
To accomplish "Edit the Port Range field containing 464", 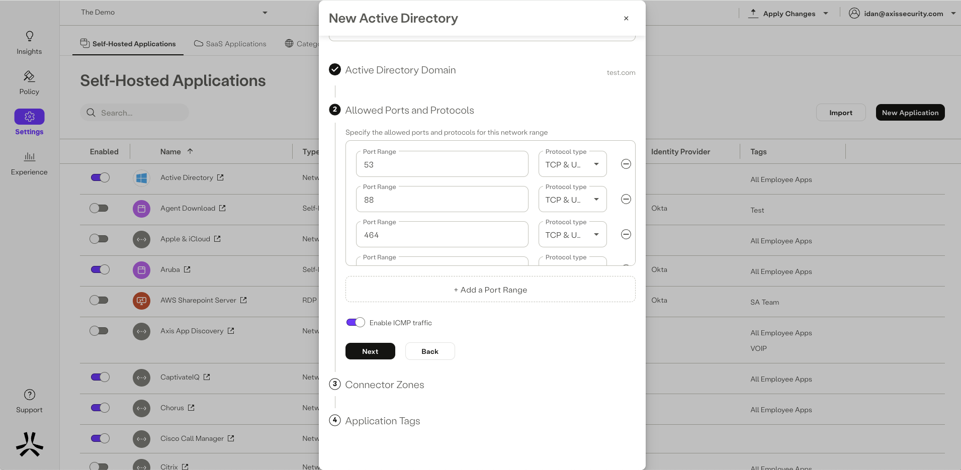I will (442, 235).
